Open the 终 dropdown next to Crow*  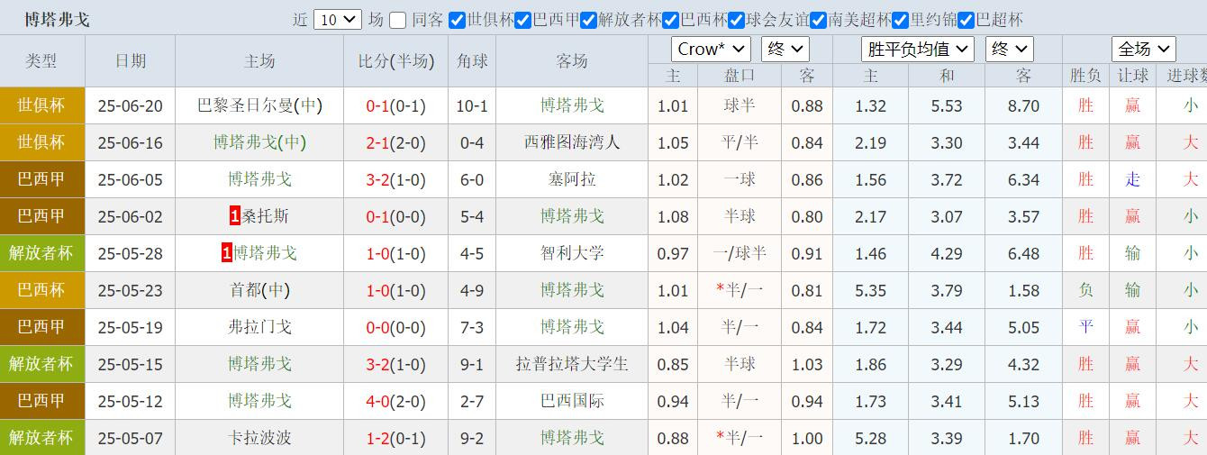785,49
